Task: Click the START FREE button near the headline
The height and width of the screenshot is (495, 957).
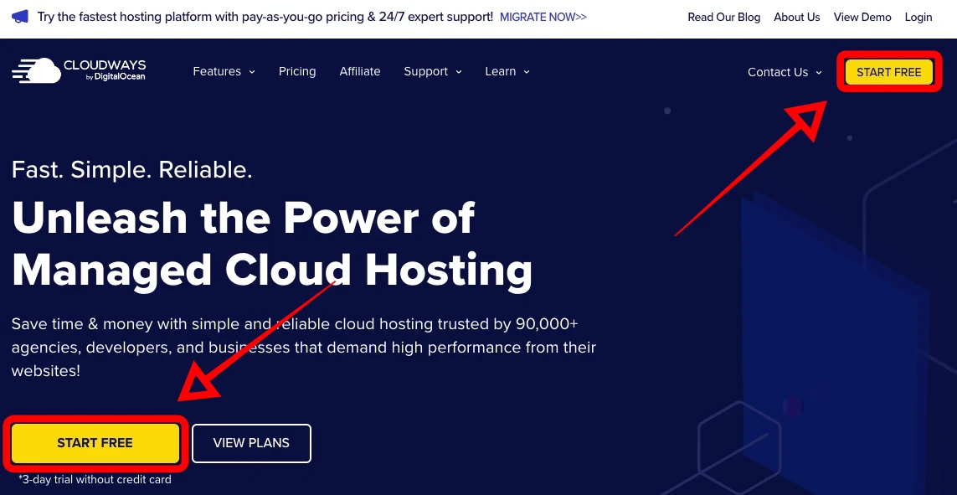Action: [x=95, y=443]
